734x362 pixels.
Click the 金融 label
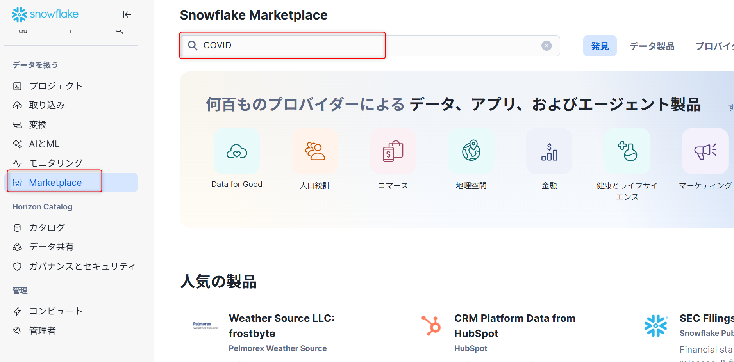pos(549,186)
